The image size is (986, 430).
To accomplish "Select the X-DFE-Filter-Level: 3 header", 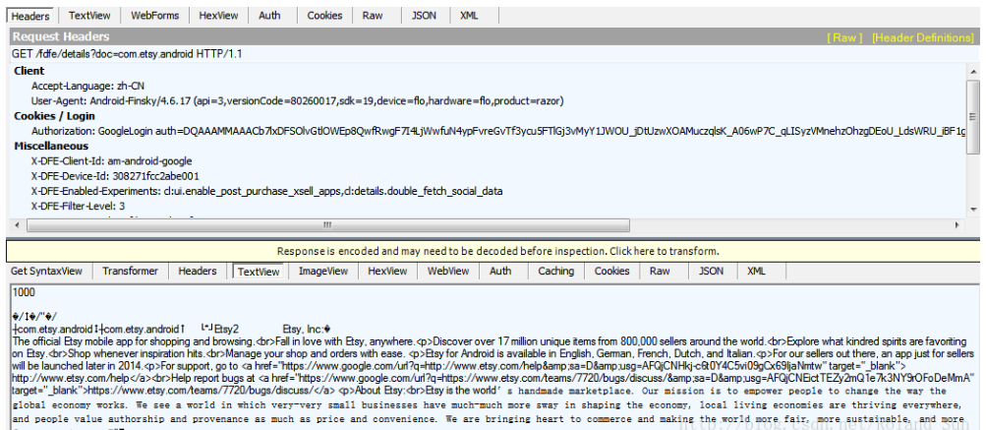I will [x=78, y=206].
